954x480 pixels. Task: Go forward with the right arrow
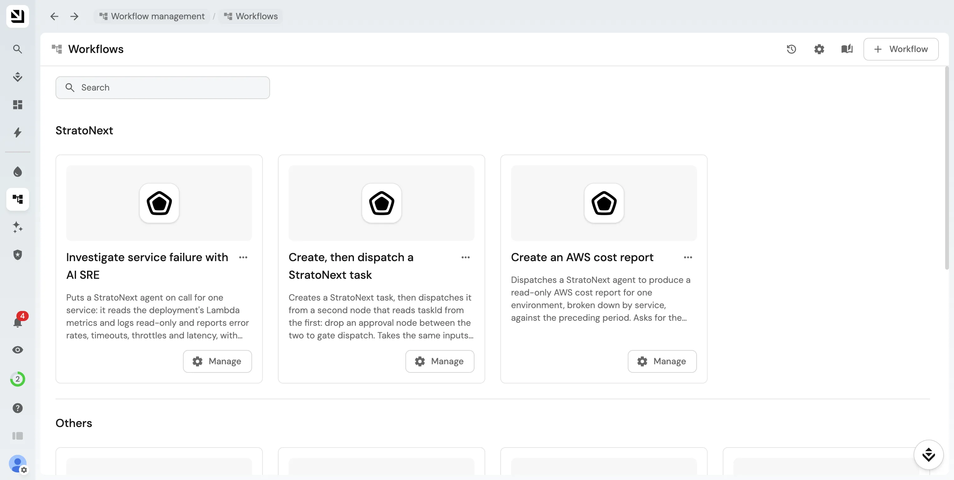pos(74,16)
